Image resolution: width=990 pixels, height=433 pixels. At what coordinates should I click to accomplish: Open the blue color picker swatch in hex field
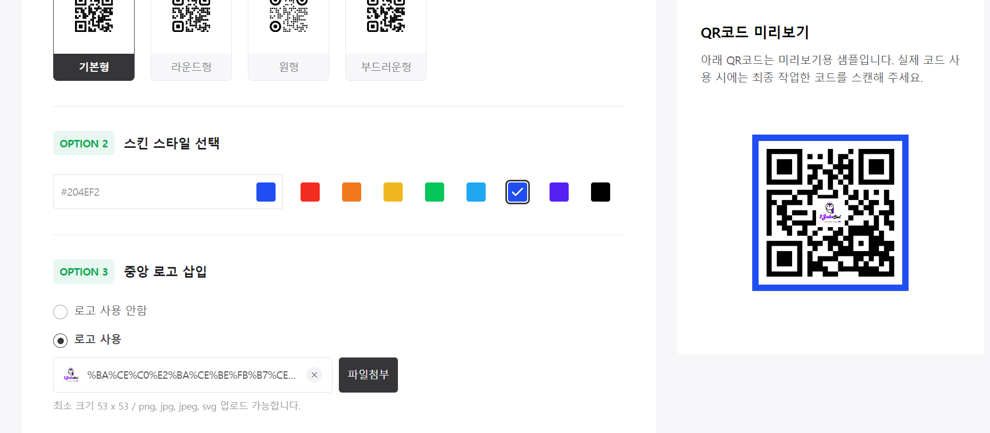[266, 192]
